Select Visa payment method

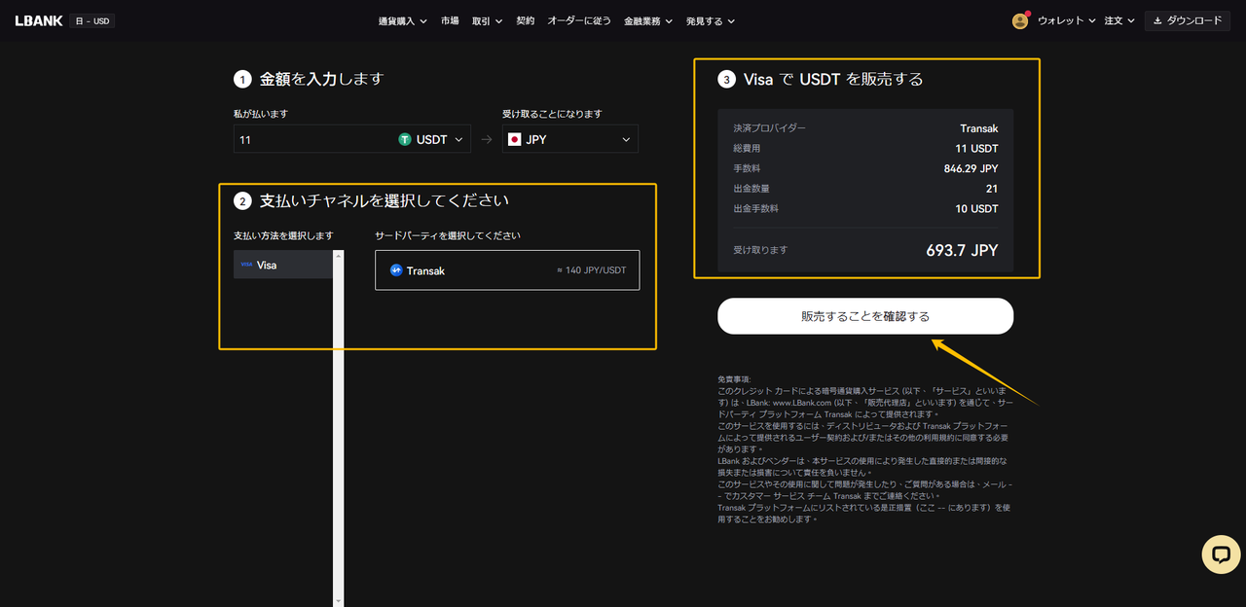pyautogui.click(x=283, y=265)
